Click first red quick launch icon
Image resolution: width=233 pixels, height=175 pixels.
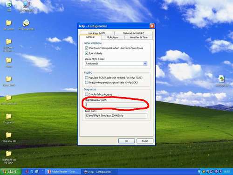point(27,172)
